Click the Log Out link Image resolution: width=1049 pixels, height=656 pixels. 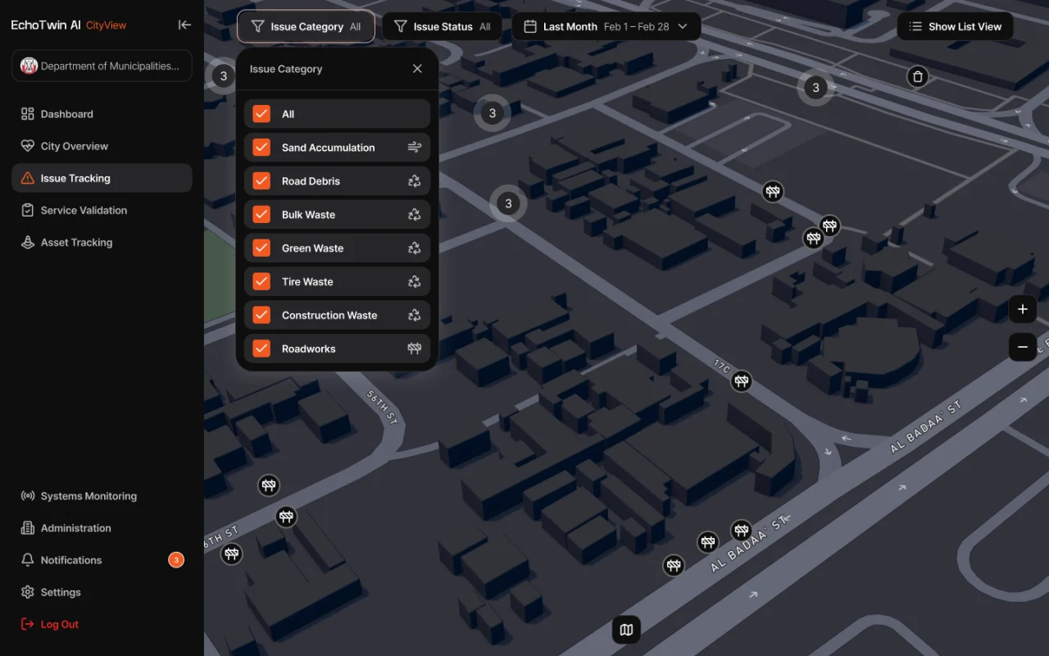coord(59,624)
